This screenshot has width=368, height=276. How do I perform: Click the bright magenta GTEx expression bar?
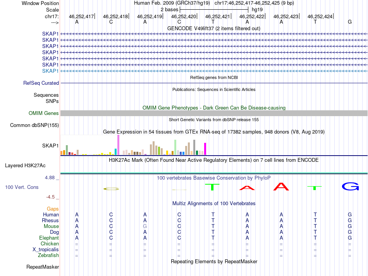tap(205, 149)
